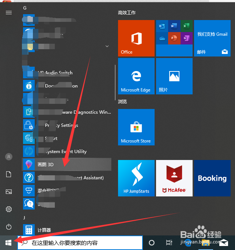This screenshot has height=250, width=235.
Task: Click the Power button icon
Action: pos(9,227)
